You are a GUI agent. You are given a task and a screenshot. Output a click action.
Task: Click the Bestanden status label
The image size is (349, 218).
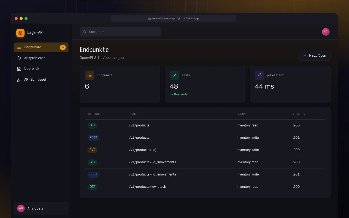(182, 95)
